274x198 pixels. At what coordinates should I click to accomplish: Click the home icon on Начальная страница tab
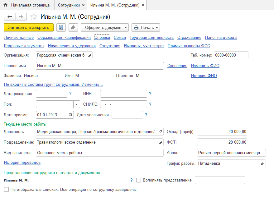pos(5,5)
